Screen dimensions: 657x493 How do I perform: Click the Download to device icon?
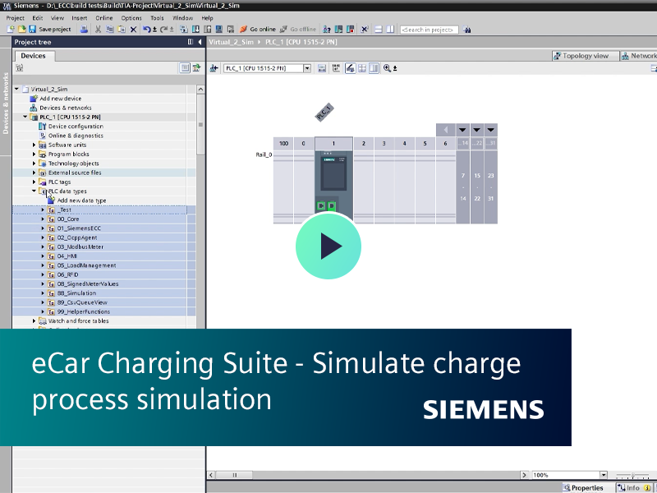click(195, 30)
